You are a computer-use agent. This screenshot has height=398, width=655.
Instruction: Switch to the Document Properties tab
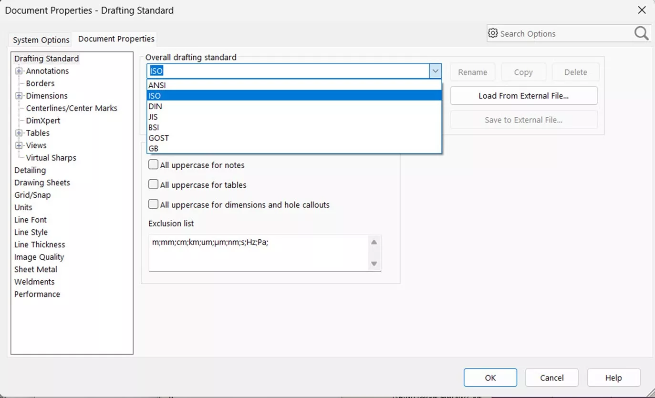pyautogui.click(x=115, y=39)
